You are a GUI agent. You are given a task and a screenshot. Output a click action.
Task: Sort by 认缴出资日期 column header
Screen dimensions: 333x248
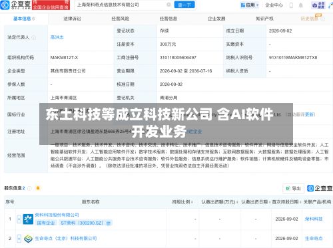pyautogui.click(x=256, y=202)
